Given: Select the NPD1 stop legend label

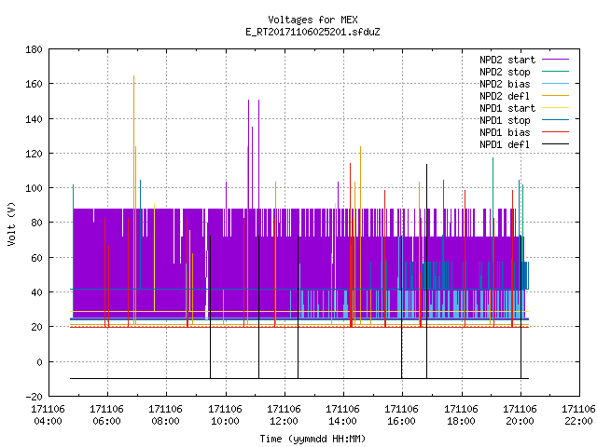Looking at the screenshot, I should pyautogui.click(x=505, y=120).
